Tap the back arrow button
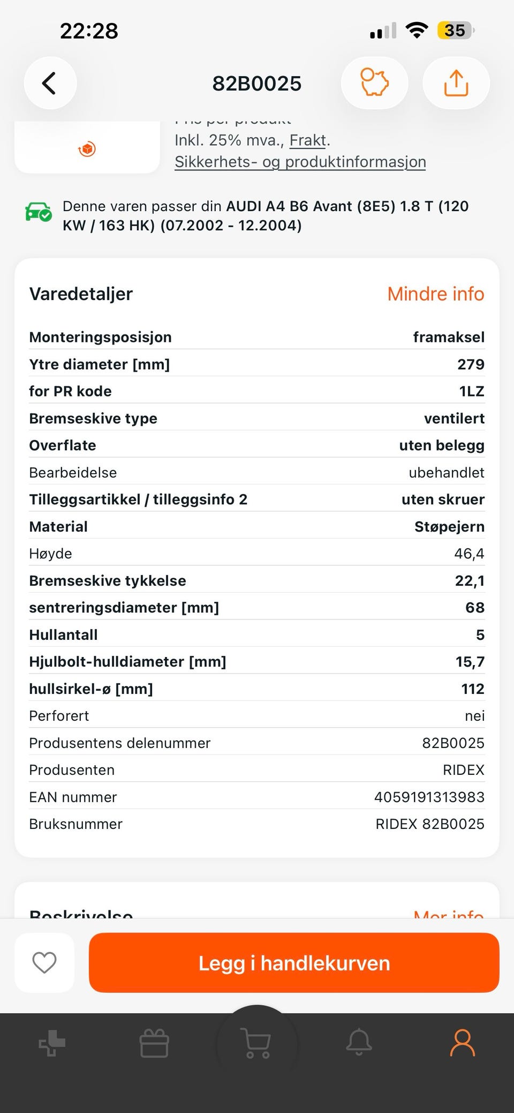The width and height of the screenshot is (514, 1113). tap(50, 84)
